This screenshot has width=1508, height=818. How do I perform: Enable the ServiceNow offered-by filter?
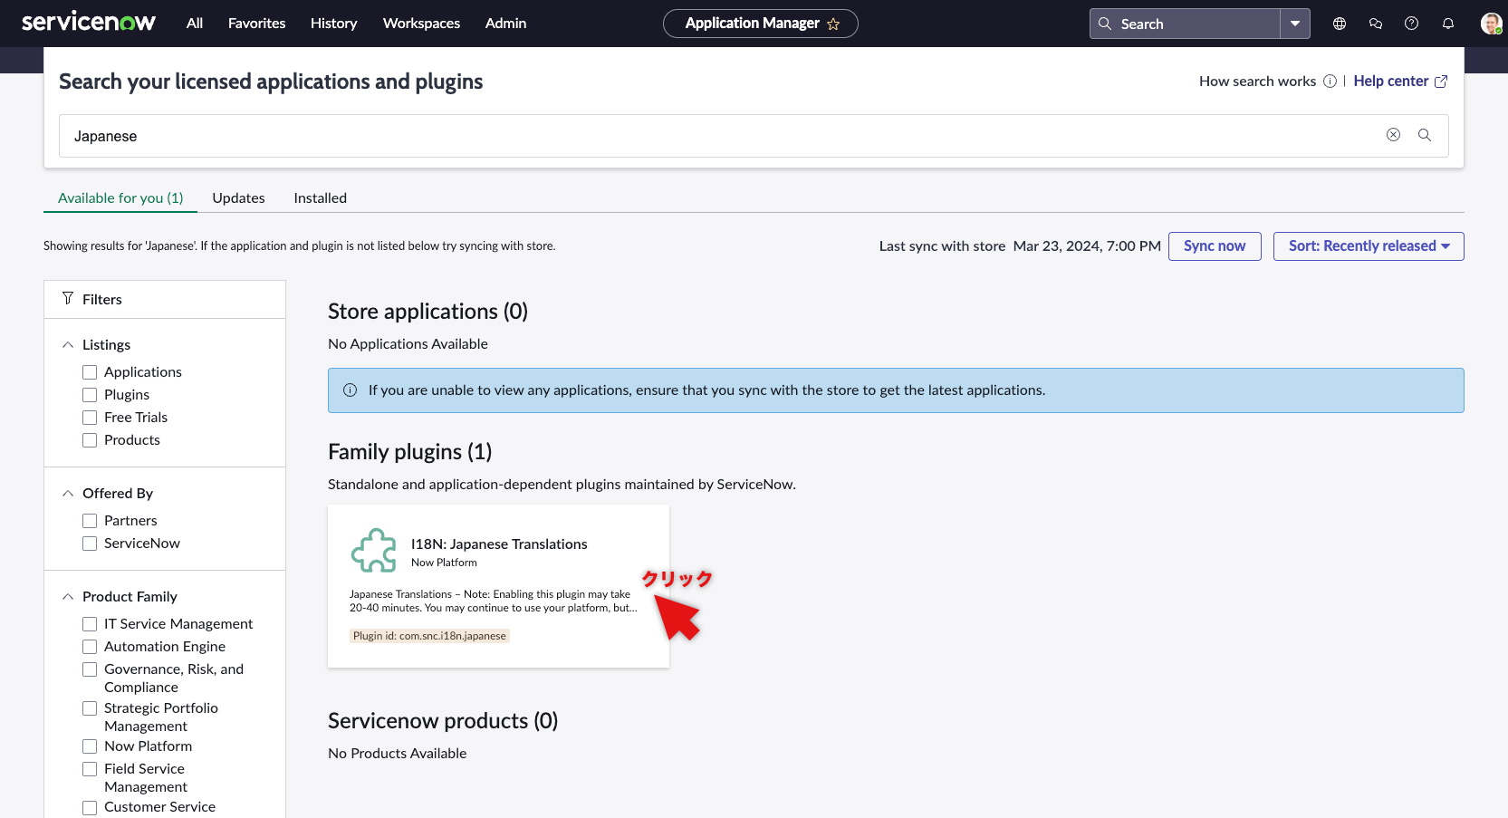tap(89, 544)
